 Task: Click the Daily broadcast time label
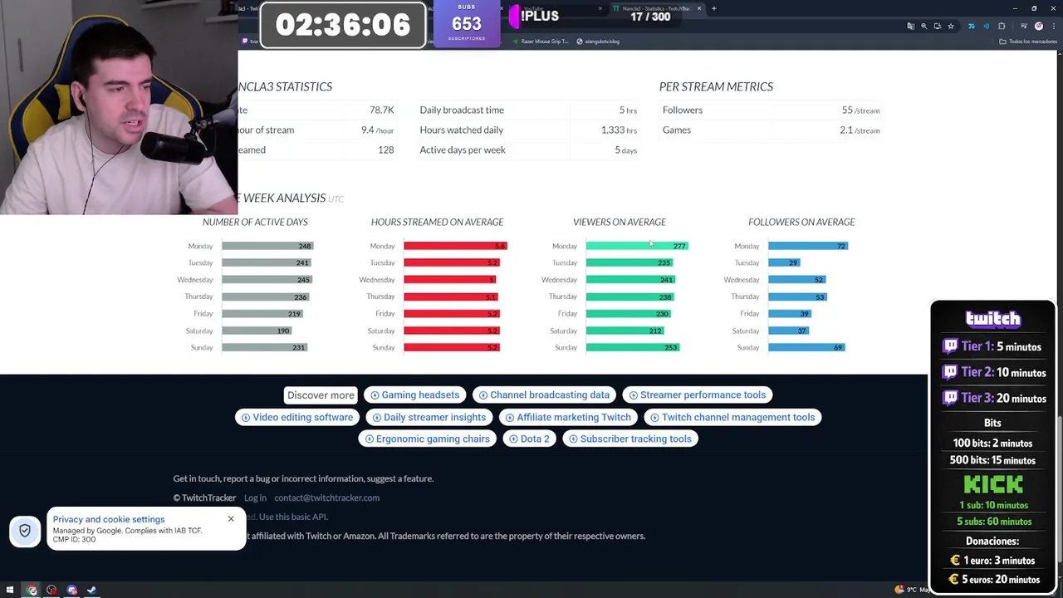462,110
